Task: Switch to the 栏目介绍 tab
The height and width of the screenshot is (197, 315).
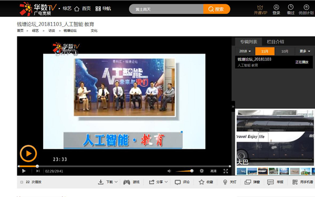Action: coord(275,42)
